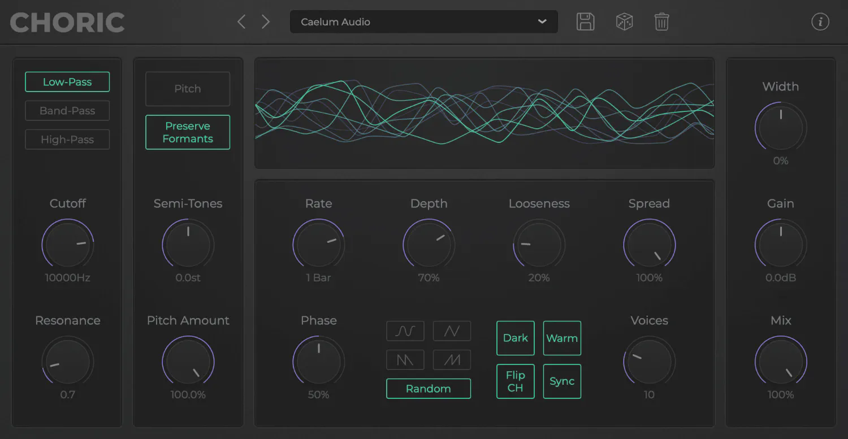This screenshot has height=439, width=848.
Task: Choose the ascending sawtooth LFO shape
Action: point(452,360)
